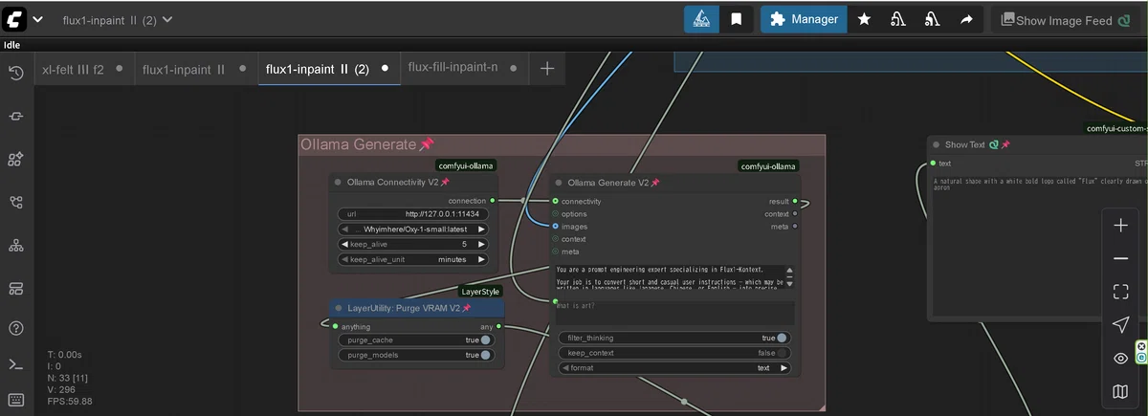Click the bookmark icon in the top bar

click(x=736, y=19)
